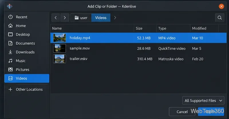Click the 52.3 MB size cell
229x119 pixels.
click(144, 38)
